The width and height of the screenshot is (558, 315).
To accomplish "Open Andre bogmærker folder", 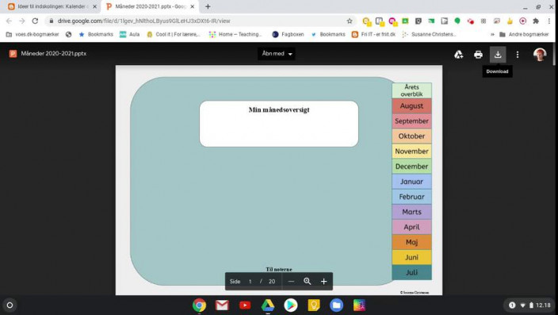I will [524, 35].
